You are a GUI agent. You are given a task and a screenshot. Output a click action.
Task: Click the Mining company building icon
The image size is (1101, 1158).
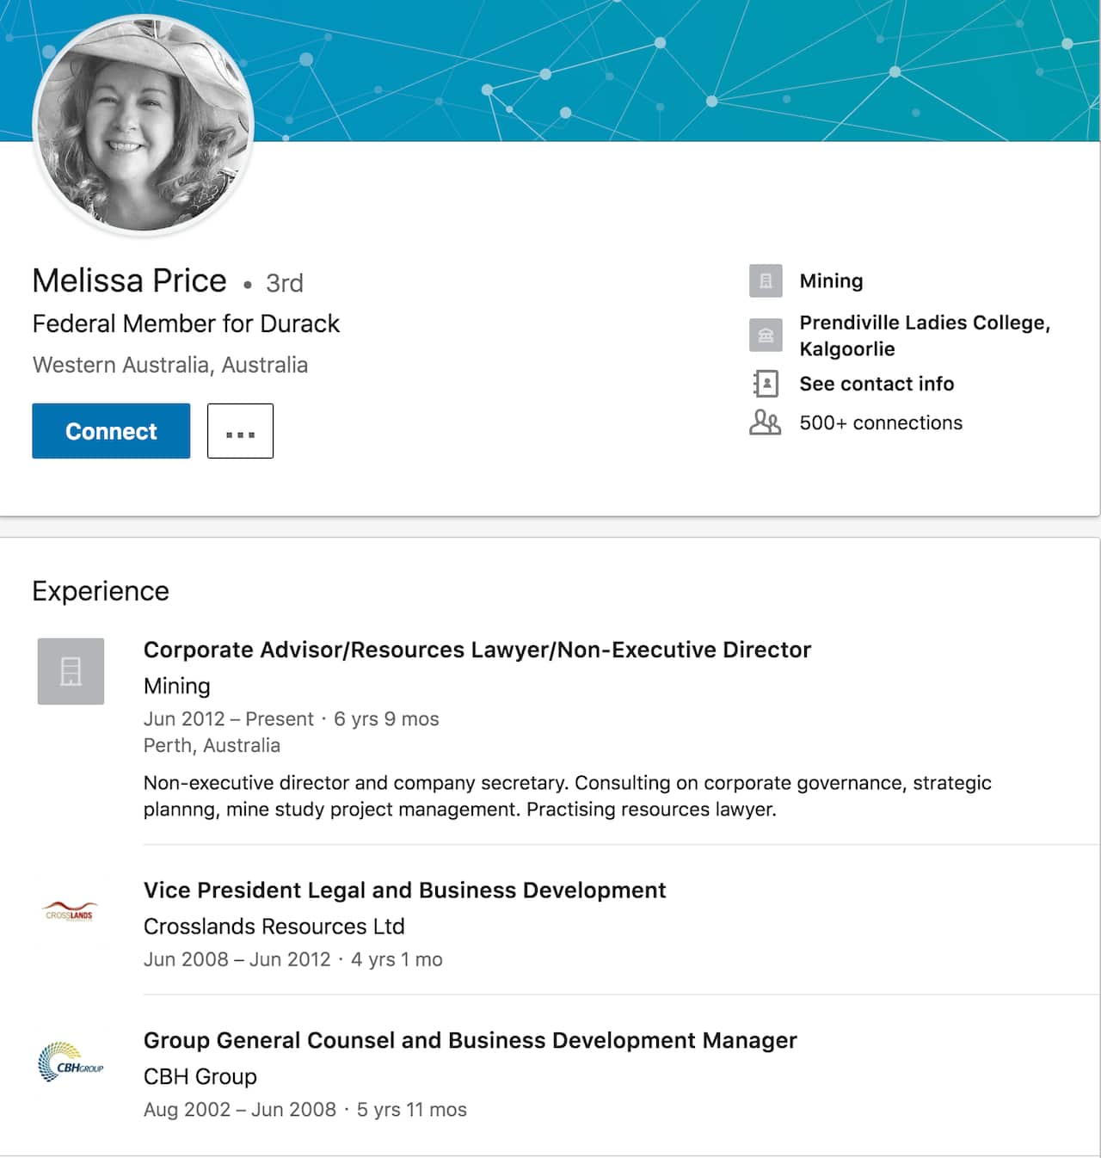(766, 280)
